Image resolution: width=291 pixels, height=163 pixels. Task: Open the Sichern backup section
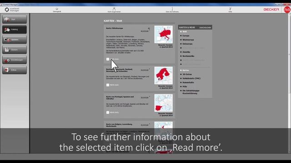[x=15, y=50]
